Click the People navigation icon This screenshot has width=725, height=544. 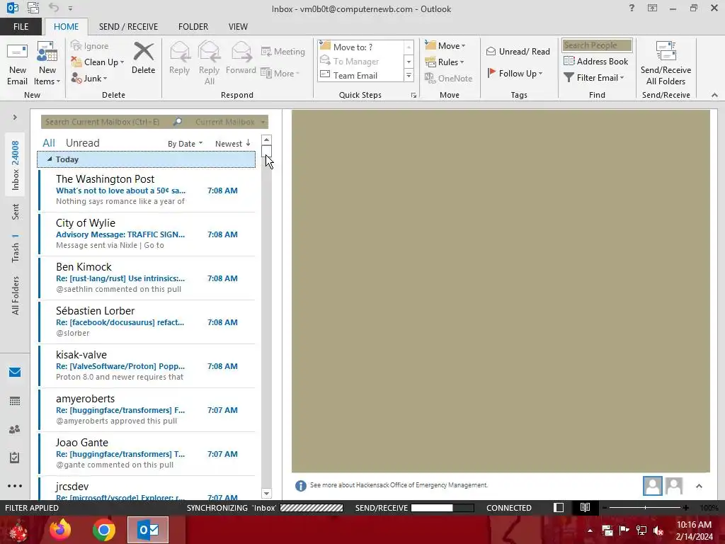coord(15,429)
